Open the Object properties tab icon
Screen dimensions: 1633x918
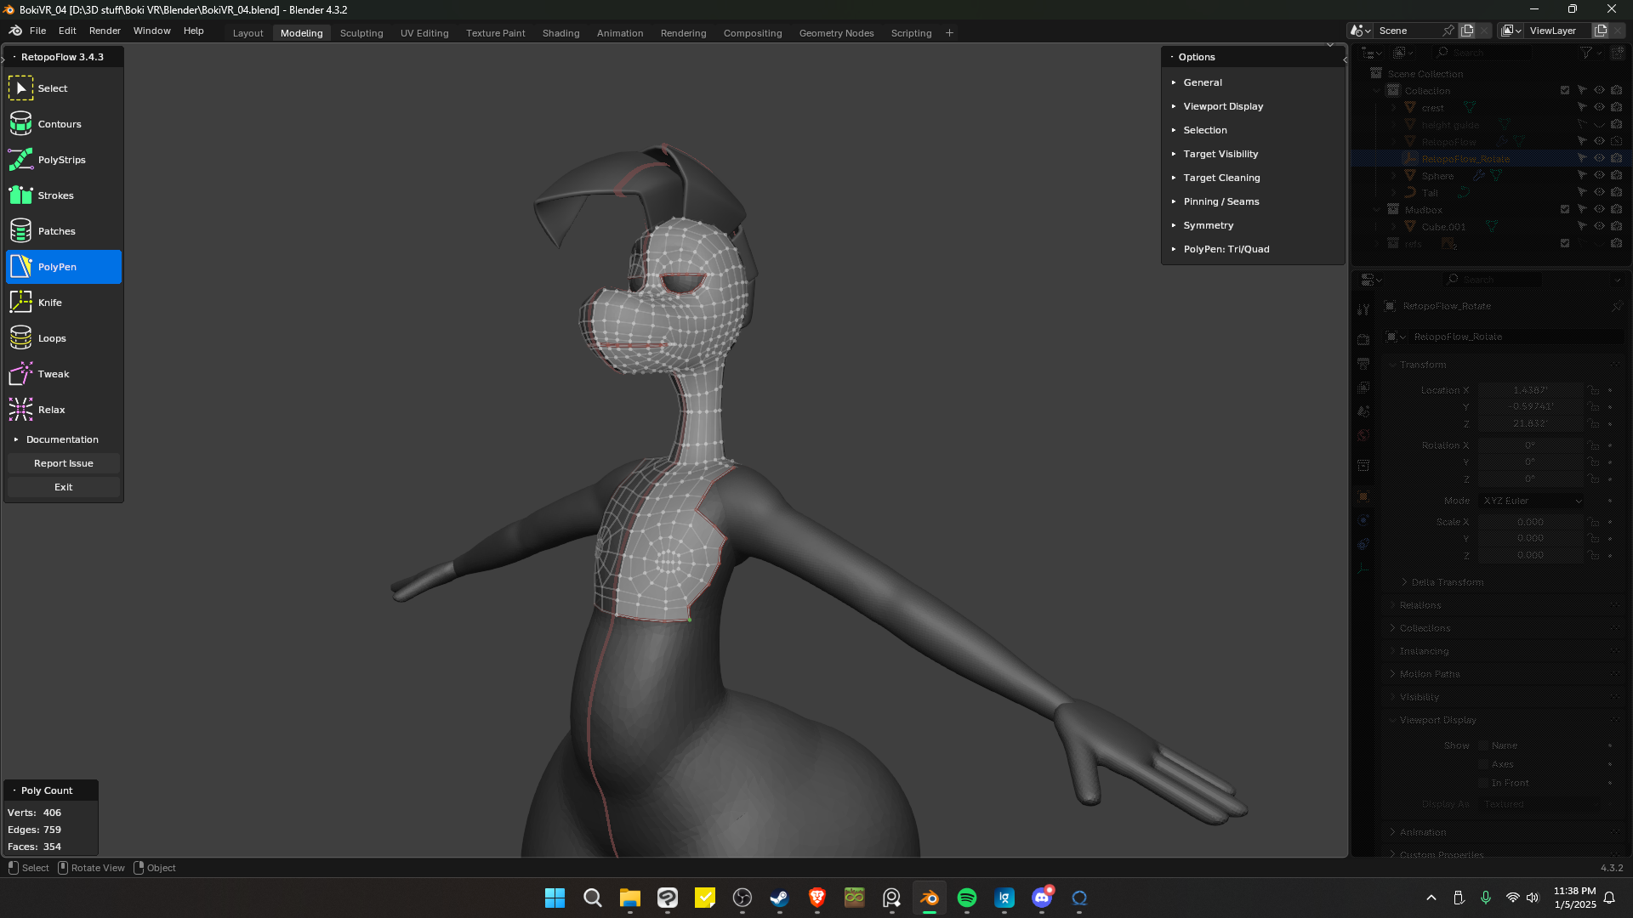click(1363, 496)
